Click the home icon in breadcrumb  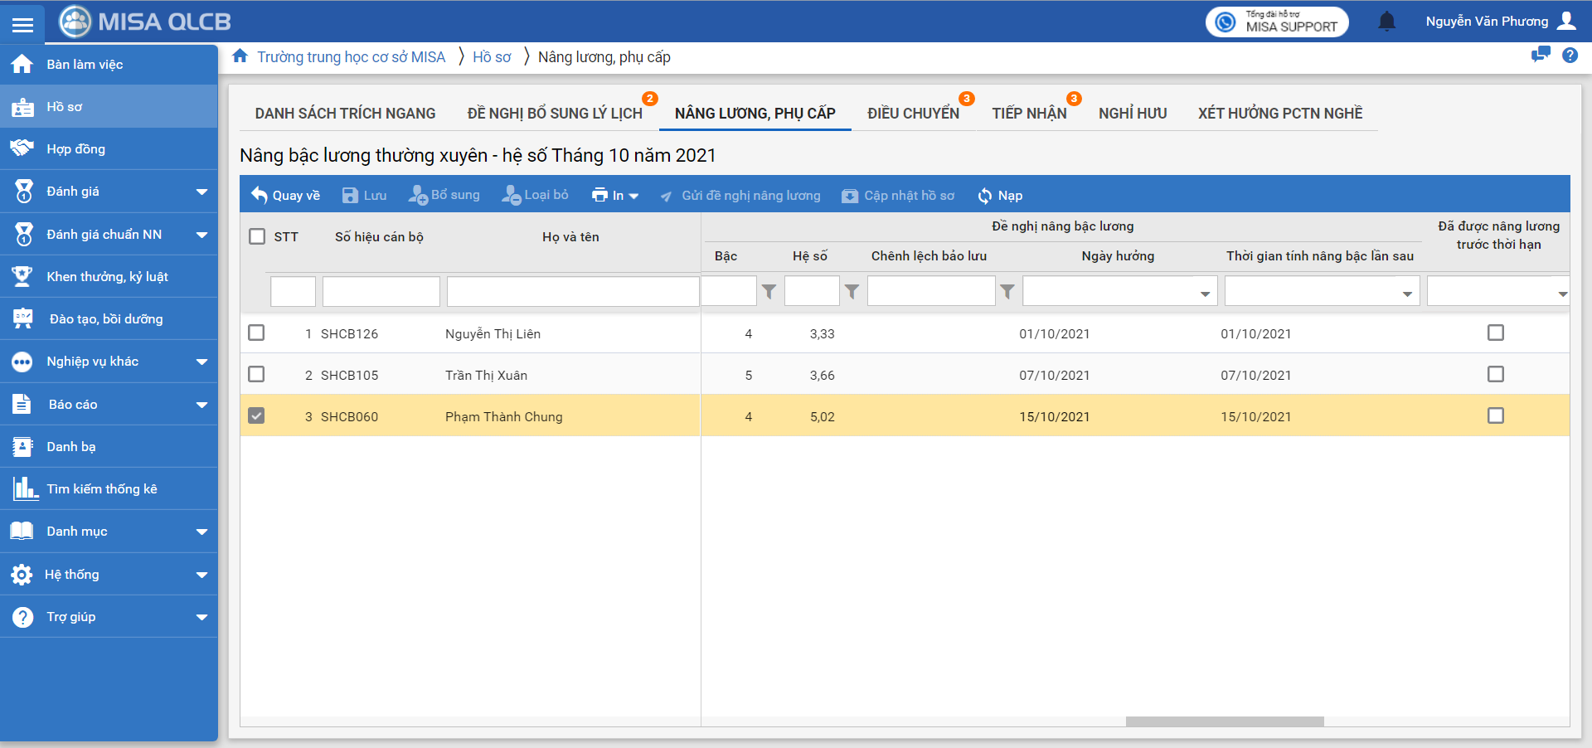coord(240,56)
